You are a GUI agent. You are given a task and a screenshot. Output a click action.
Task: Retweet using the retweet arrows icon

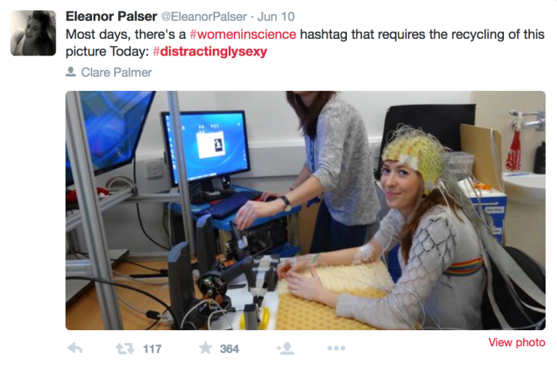pyautogui.click(x=125, y=349)
